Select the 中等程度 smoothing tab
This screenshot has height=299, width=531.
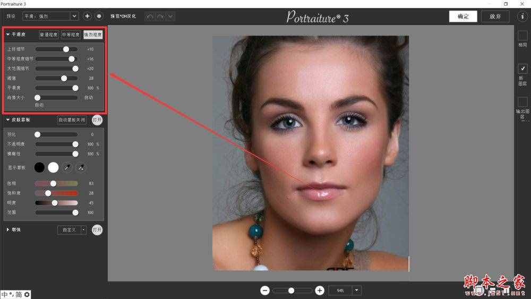coord(71,35)
